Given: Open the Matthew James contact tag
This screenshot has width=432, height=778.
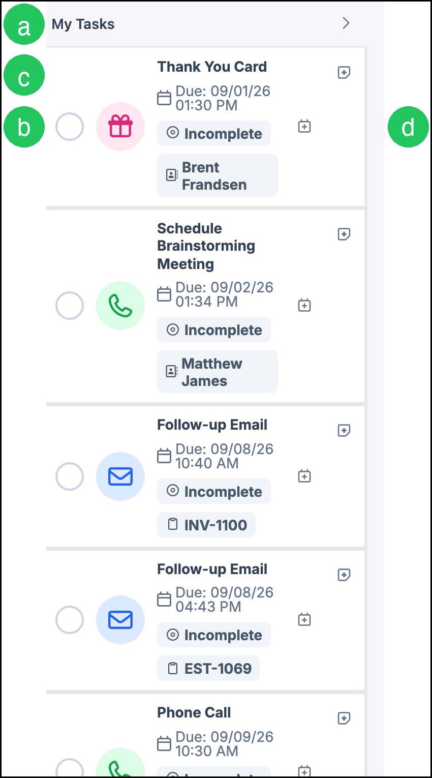Looking at the screenshot, I should pos(218,372).
